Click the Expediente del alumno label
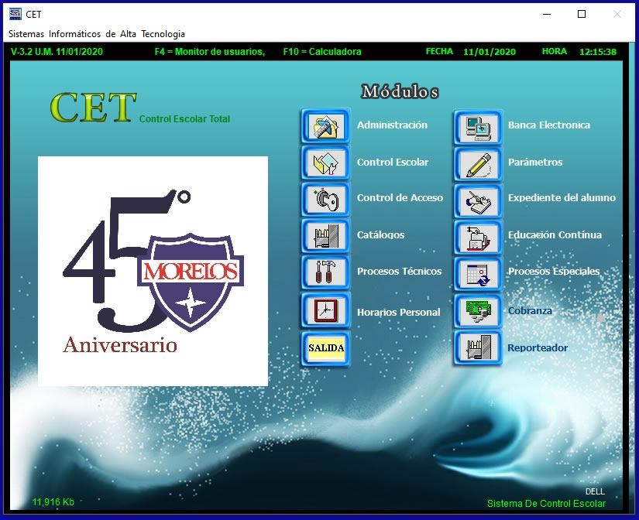Image resolution: width=639 pixels, height=520 pixels. click(x=562, y=198)
